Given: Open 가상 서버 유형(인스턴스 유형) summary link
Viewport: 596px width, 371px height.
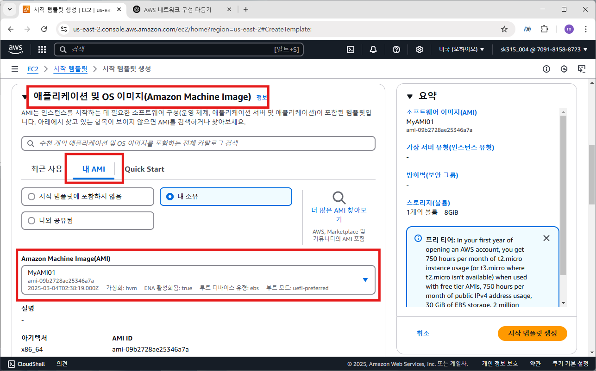Looking at the screenshot, I should pos(450,147).
